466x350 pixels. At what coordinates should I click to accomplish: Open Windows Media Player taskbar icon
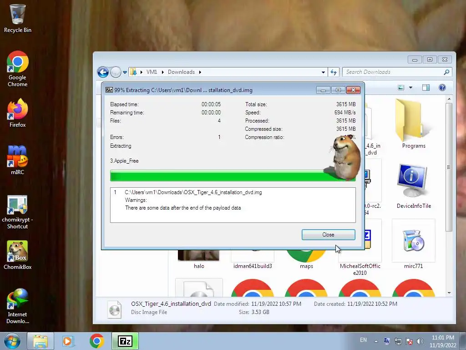click(x=68, y=341)
